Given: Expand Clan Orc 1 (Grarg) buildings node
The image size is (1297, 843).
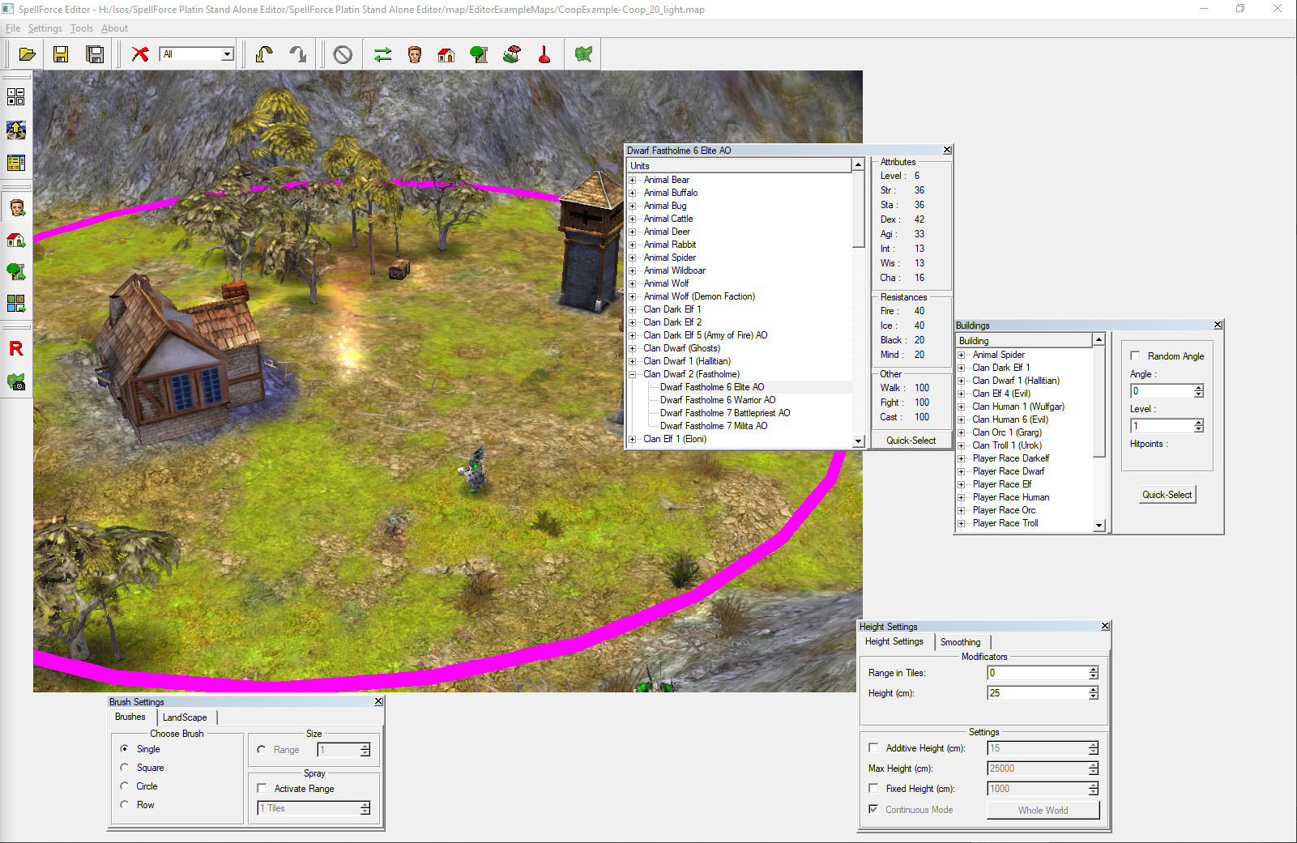Looking at the screenshot, I should 962,432.
